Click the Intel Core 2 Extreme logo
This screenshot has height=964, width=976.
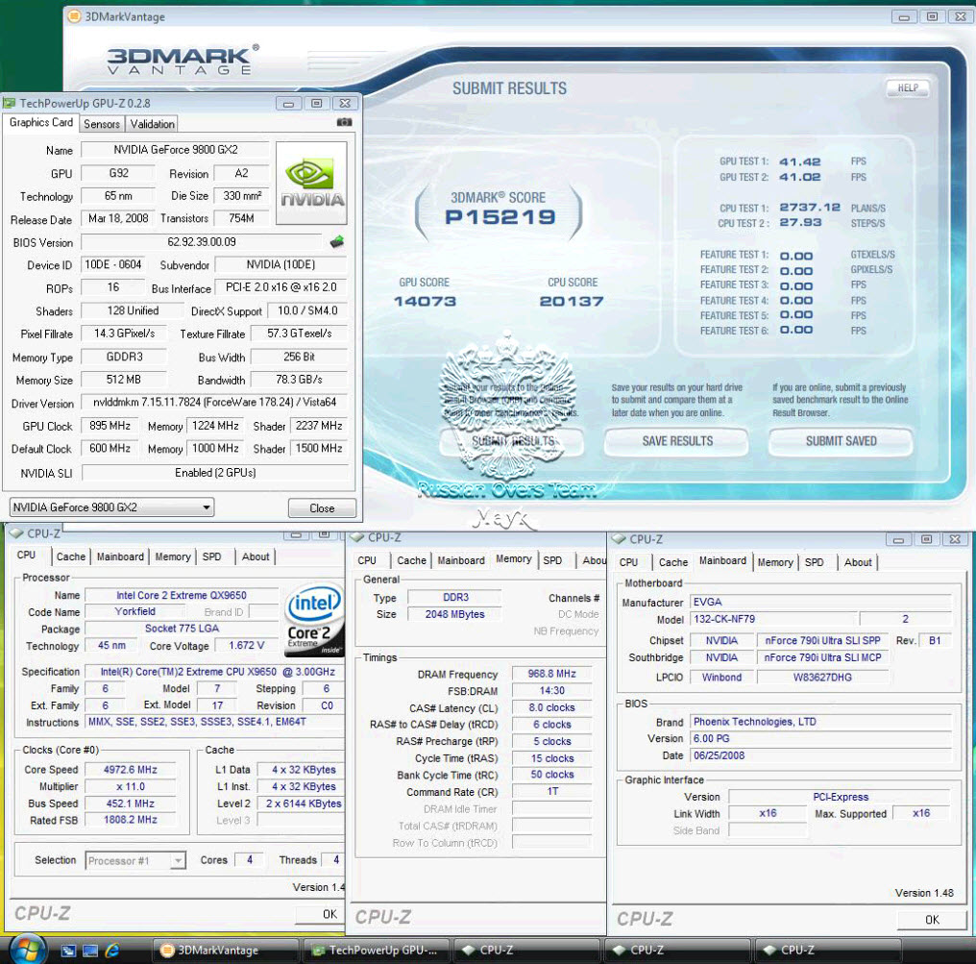[x=314, y=619]
